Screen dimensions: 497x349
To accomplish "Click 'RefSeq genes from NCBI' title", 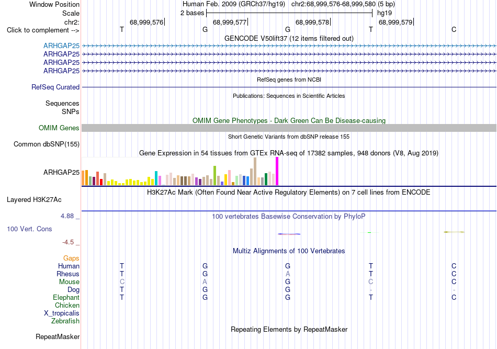I will click(289, 80).
